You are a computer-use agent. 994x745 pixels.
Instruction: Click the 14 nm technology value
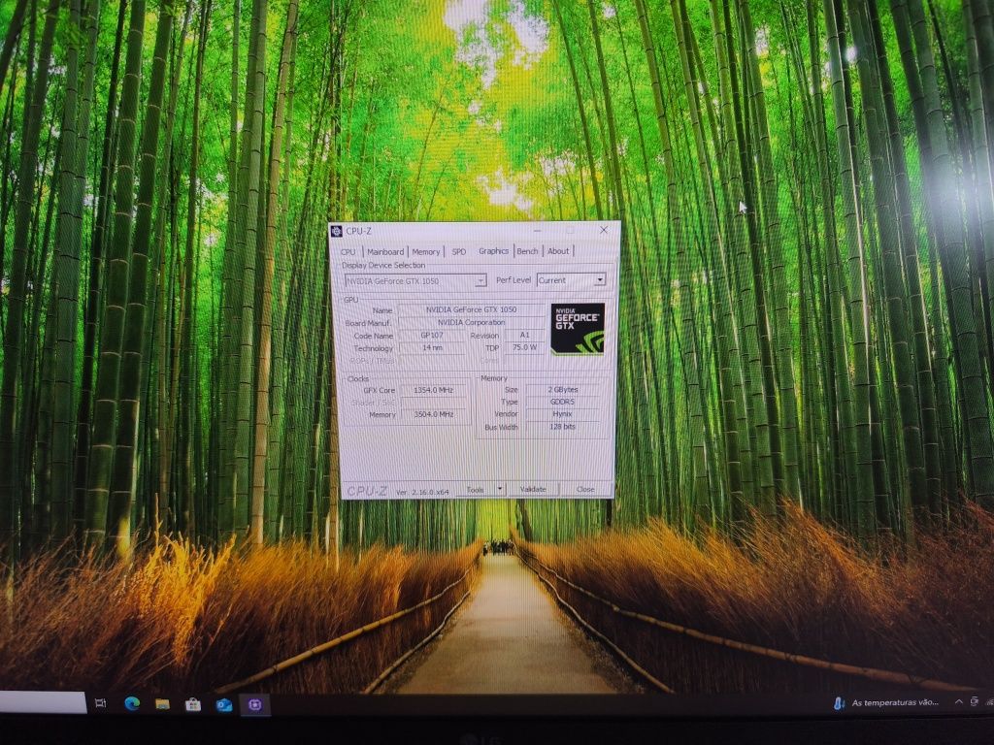click(432, 348)
